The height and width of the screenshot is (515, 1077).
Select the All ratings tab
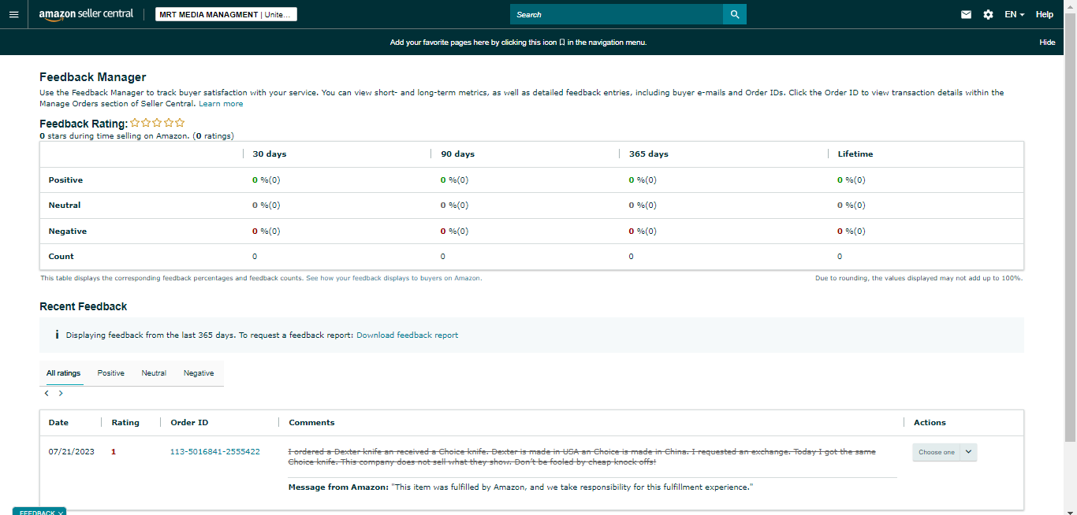[63, 373]
